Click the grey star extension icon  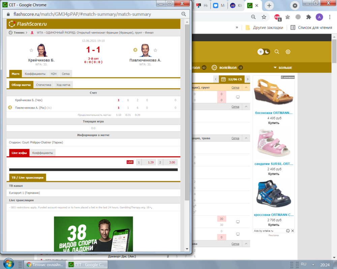(287, 17)
